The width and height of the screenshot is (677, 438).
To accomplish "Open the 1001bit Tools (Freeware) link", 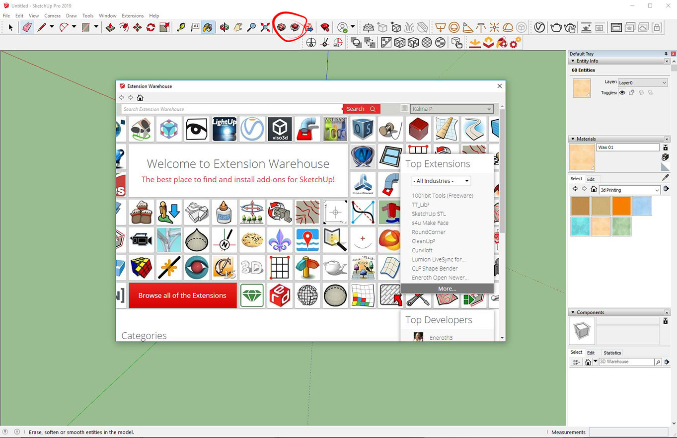I will (x=443, y=196).
